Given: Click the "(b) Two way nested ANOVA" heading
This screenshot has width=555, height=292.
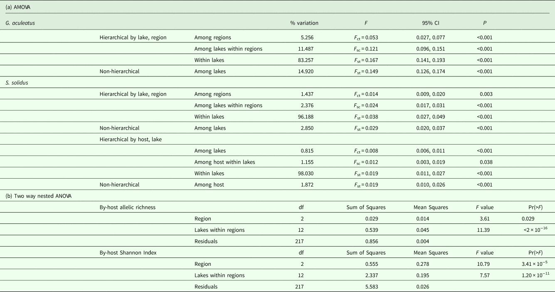Looking at the screenshot, I should point(36,196).
